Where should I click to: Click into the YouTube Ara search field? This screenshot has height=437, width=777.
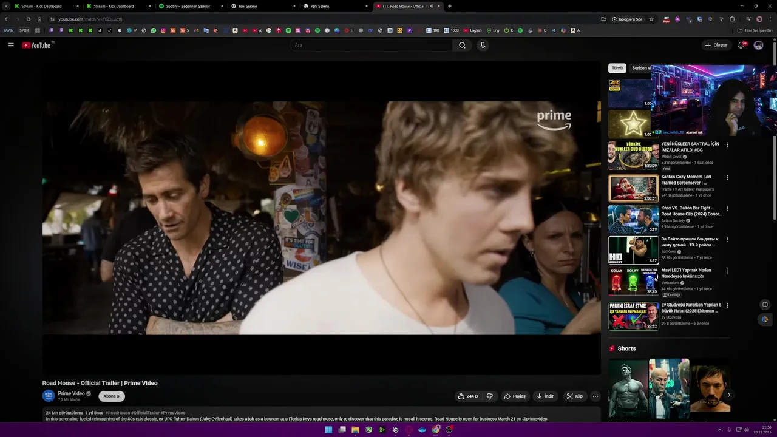click(372, 45)
